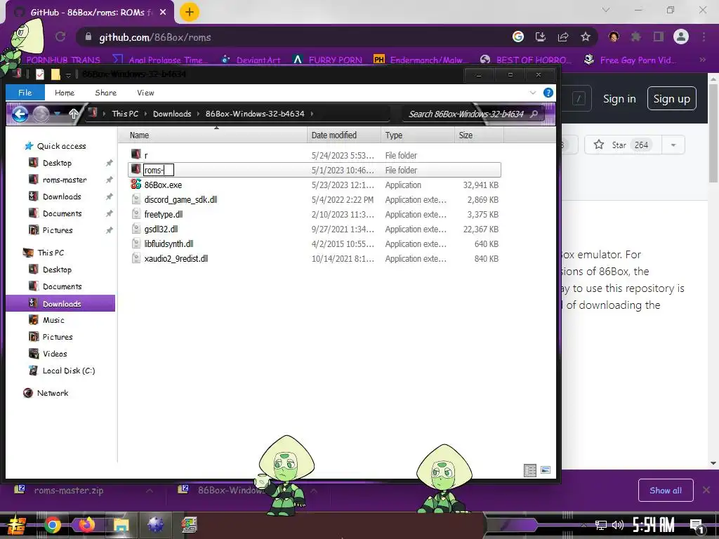Screen dimensions: 719x539
Task: Open Desktop under Quick access
Action: click(57, 163)
